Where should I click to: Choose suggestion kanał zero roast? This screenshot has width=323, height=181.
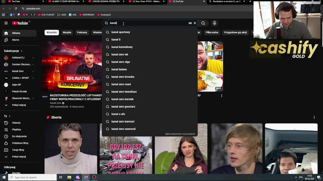150,84
